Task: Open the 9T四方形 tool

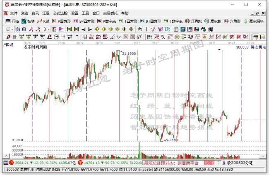Action: 151,21
